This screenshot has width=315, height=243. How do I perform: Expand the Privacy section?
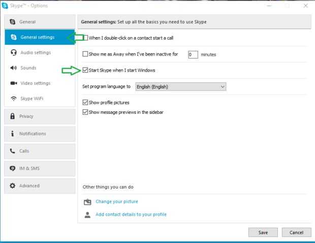(x=40, y=116)
